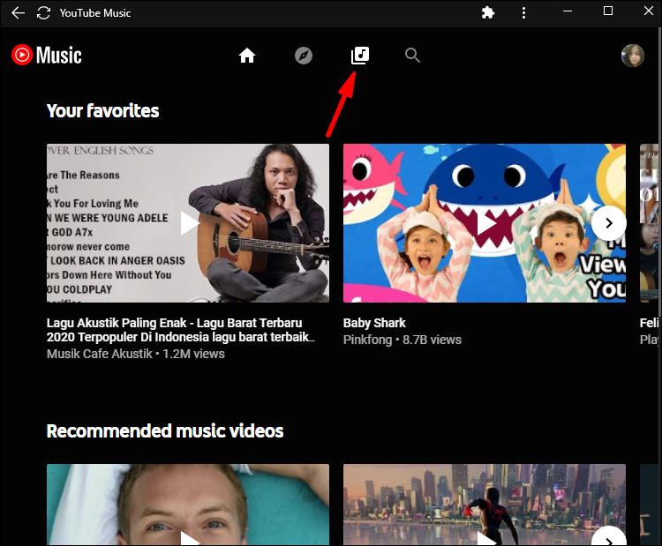Open the Explore compass tab
662x546 pixels.
click(303, 56)
